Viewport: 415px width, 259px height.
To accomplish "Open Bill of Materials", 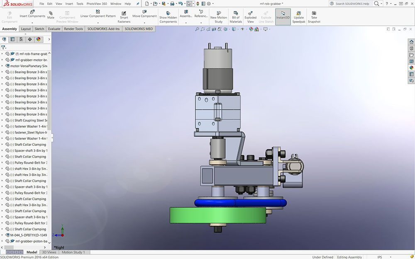I will pyautogui.click(x=236, y=16).
